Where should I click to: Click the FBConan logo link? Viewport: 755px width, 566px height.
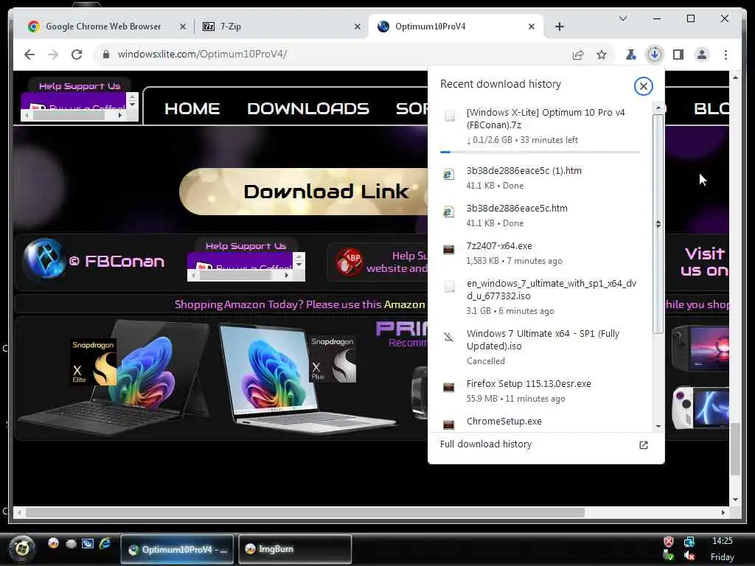pyautogui.click(x=94, y=260)
